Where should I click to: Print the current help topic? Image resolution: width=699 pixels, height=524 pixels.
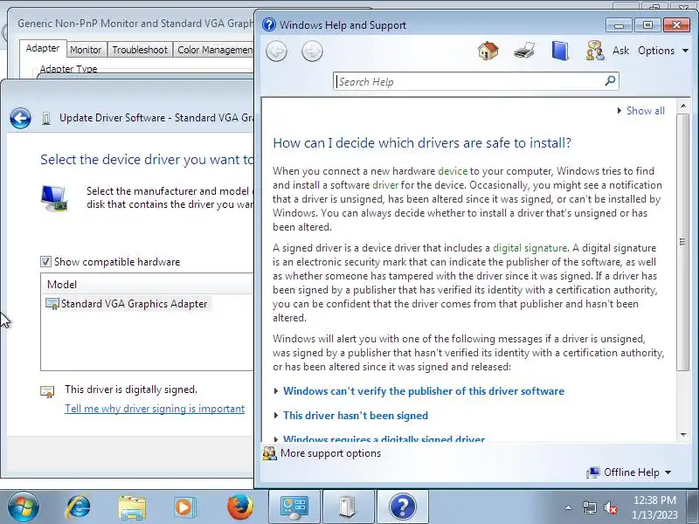(x=523, y=51)
